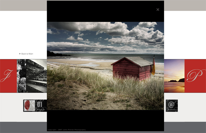Click the cloudy sky in the enlarged photo
This screenshot has width=206, height=133.
tap(107, 35)
